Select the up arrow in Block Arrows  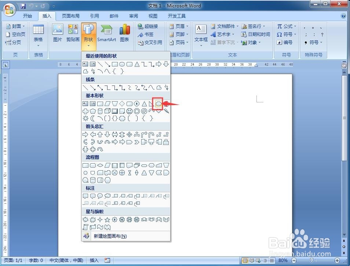pos(100,134)
